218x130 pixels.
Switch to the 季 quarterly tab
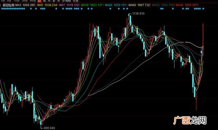[54, 1]
